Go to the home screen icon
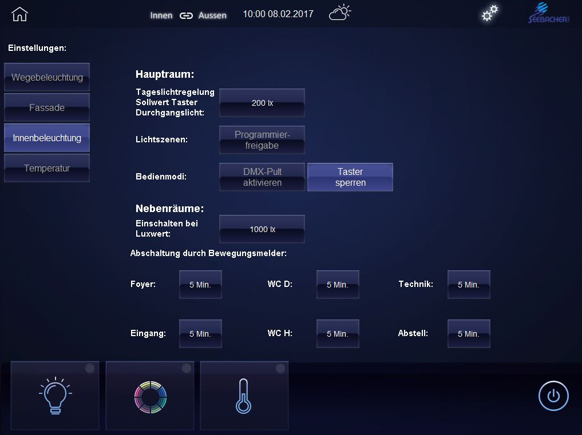 click(19, 14)
